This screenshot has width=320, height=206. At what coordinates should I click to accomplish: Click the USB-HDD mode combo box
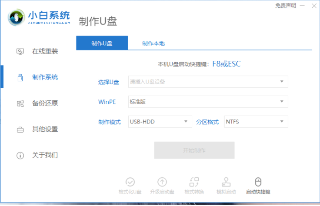(x=160, y=122)
